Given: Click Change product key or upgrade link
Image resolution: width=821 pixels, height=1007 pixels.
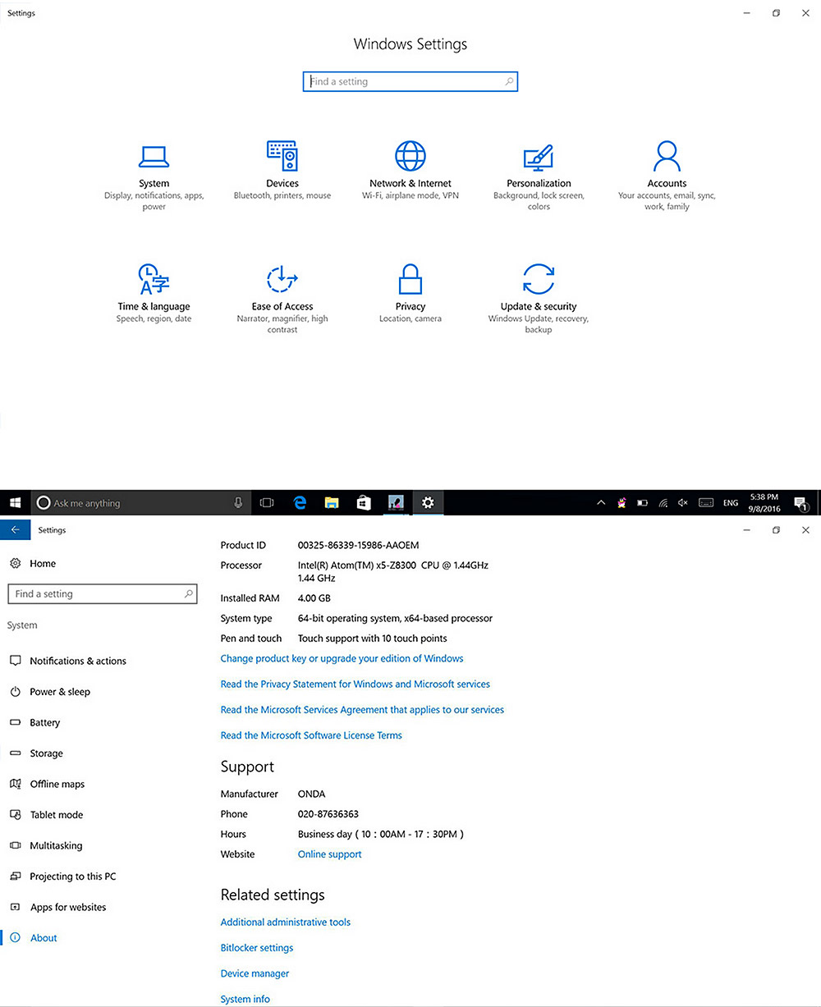Looking at the screenshot, I should (342, 658).
